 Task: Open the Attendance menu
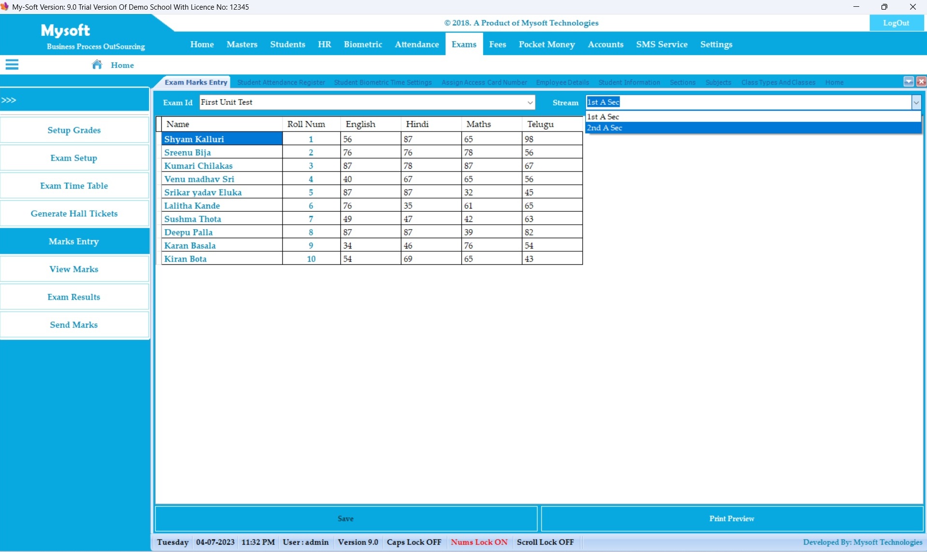[416, 44]
